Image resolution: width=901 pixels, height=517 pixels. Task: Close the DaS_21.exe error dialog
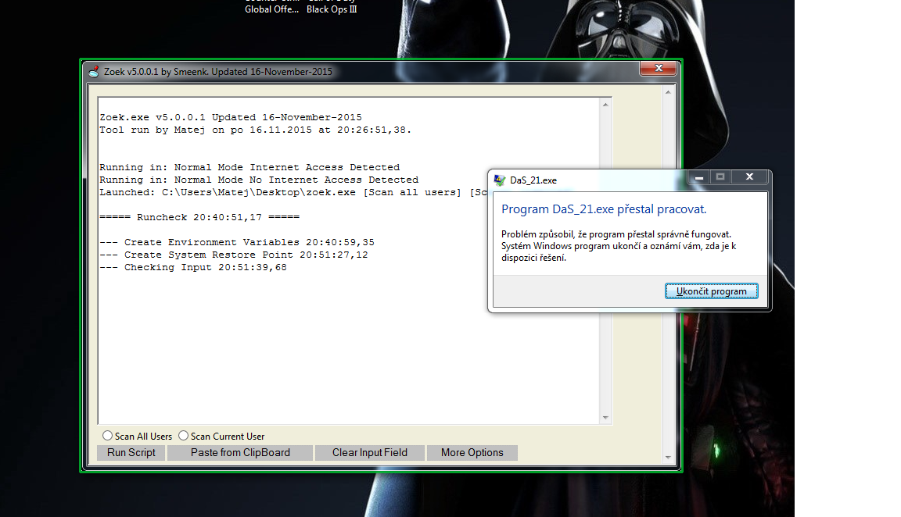(x=749, y=176)
